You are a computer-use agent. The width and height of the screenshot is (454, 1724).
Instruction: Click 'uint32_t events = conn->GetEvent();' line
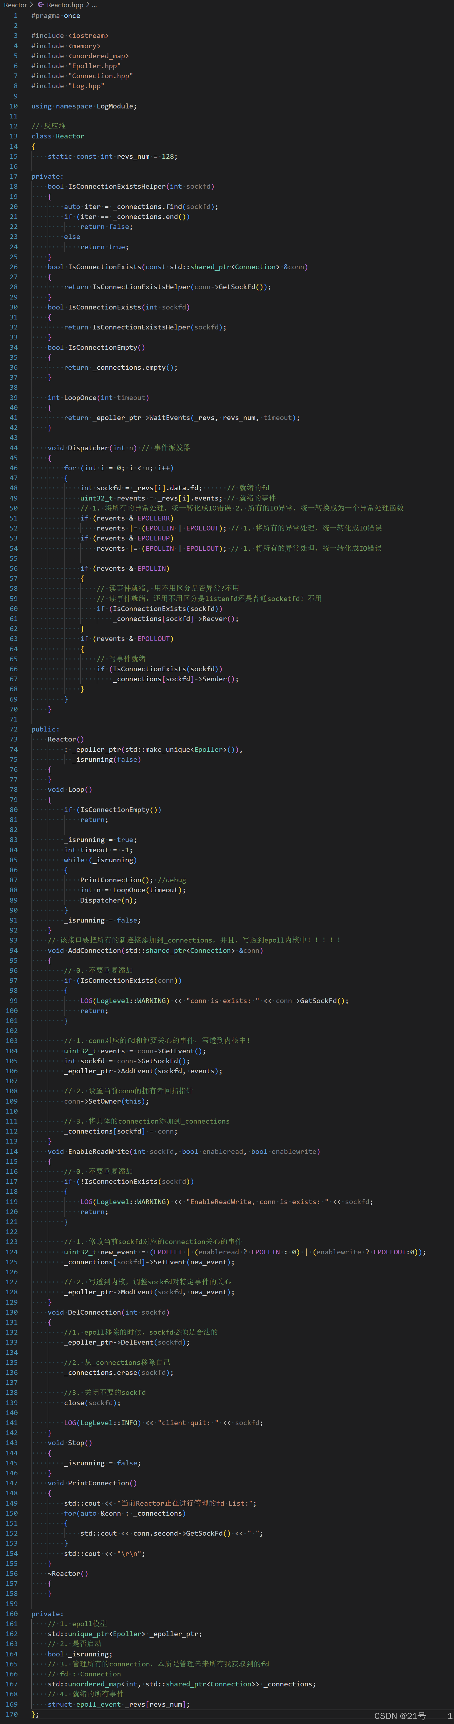pyautogui.click(x=135, y=1051)
